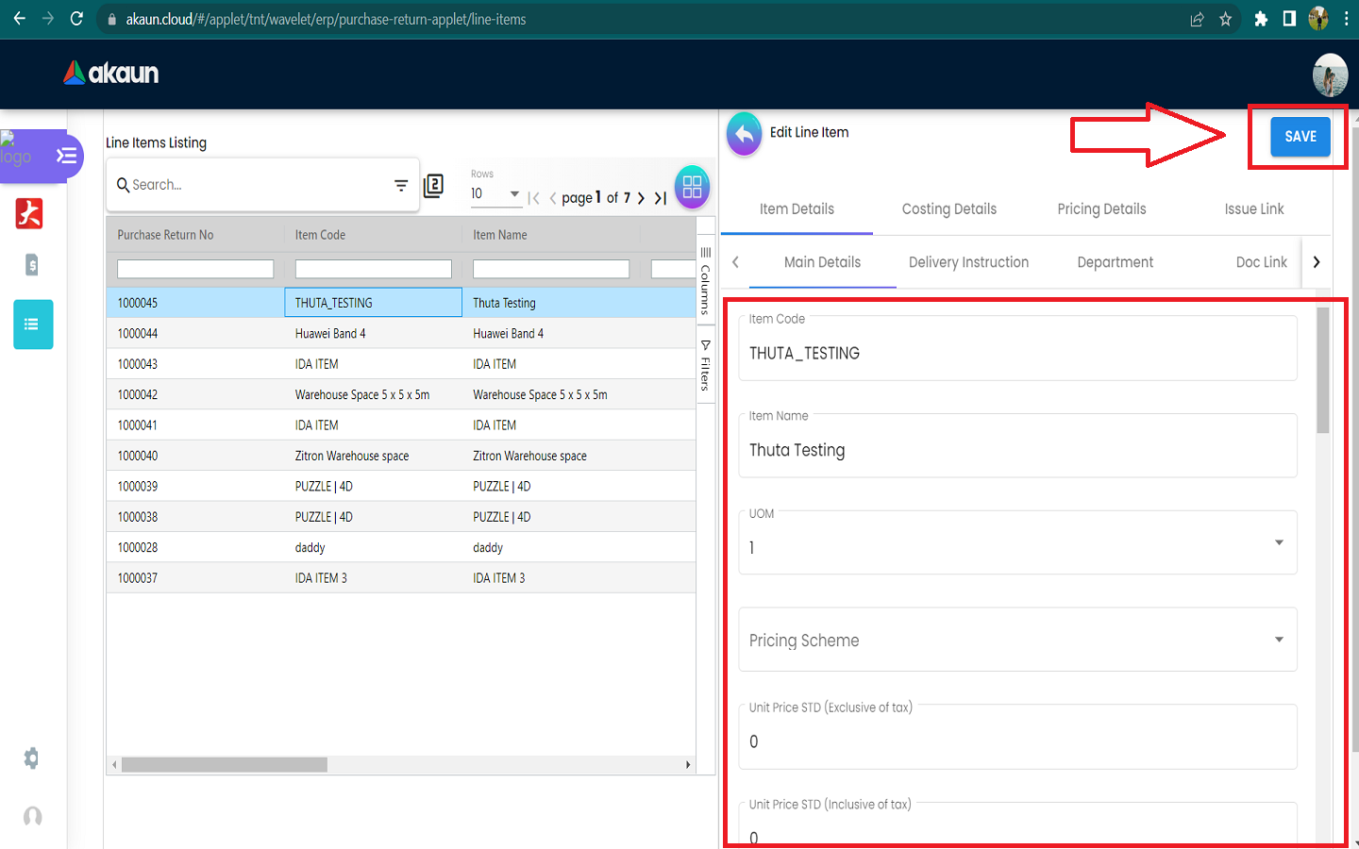1359x849 pixels.
Task: Open the Pricing Scheme dropdown
Action: coord(1279,640)
